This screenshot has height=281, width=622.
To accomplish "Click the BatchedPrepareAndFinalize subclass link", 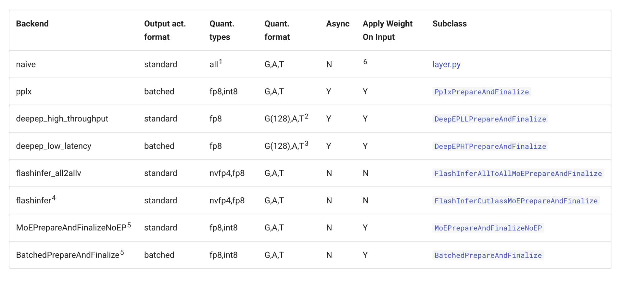I will pyautogui.click(x=488, y=255).
